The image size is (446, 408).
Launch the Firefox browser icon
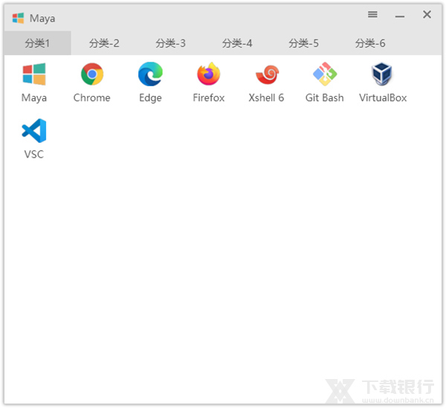click(x=208, y=75)
